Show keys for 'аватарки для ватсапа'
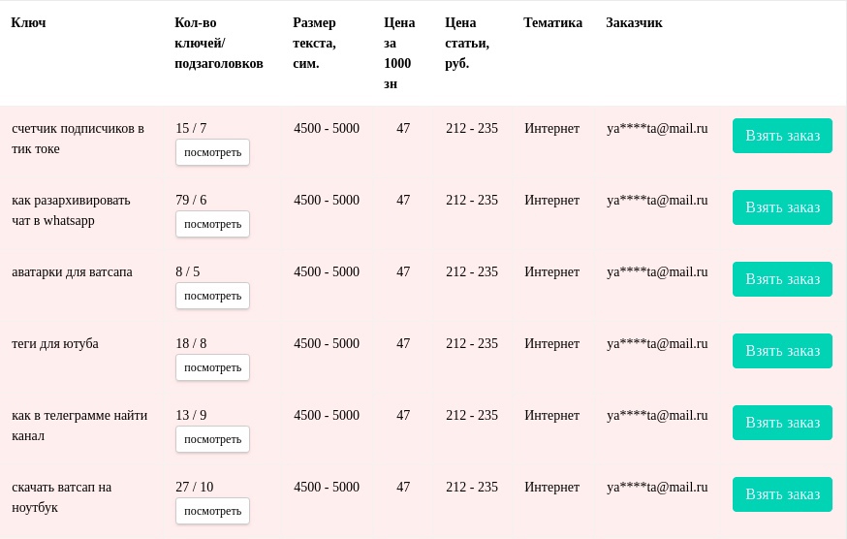This screenshot has height=539, width=847. [x=212, y=296]
